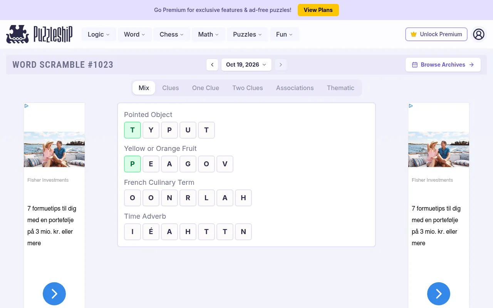Switch to the Associations tab

295,88
